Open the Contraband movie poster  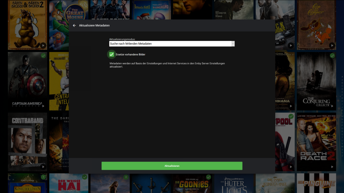(x=28, y=142)
